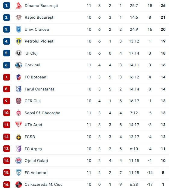169x190 pixels.
Task: Click the Sepsi Sf. Gheorghe team name
Action: 42,113
